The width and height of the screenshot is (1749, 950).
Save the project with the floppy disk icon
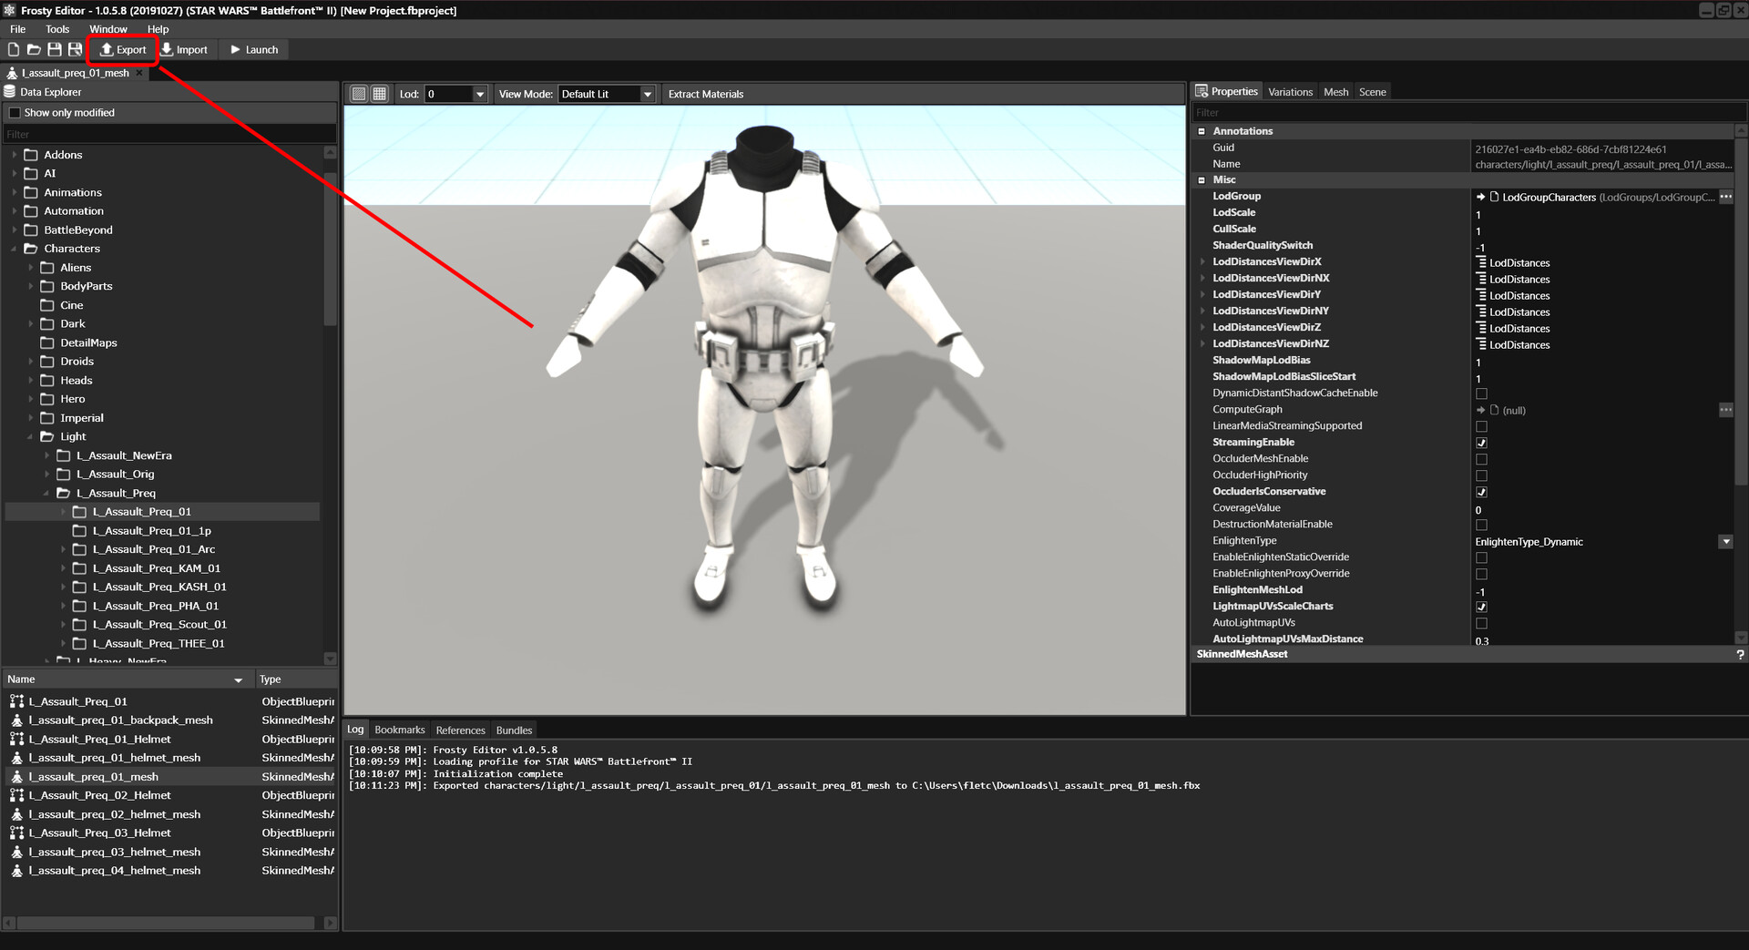click(55, 49)
